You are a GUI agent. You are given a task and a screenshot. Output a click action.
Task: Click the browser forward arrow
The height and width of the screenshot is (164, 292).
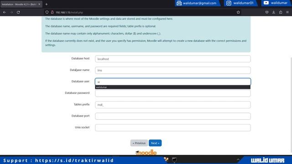tap(11, 12)
